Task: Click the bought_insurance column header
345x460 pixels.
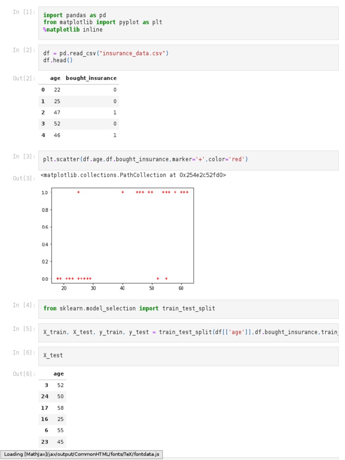Action: tap(91, 78)
